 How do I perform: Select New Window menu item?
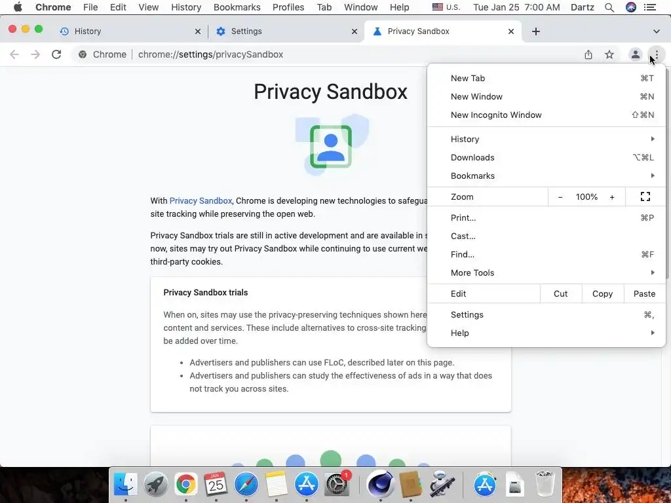pyautogui.click(x=546, y=97)
